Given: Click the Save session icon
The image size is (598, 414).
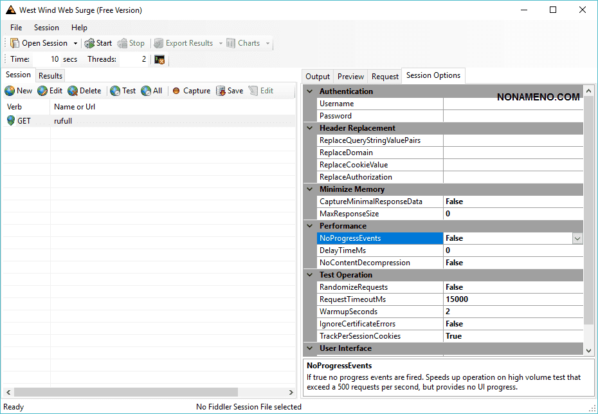Looking at the screenshot, I should click(221, 91).
